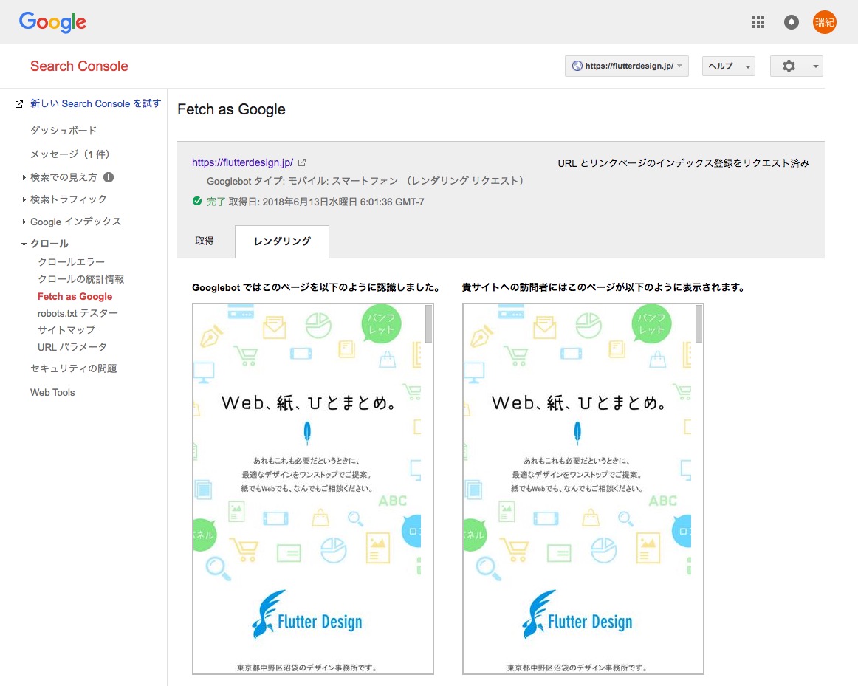This screenshot has height=686, width=858.
Task: Select Fetch as Google in the sidebar
Action: click(x=75, y=296)
